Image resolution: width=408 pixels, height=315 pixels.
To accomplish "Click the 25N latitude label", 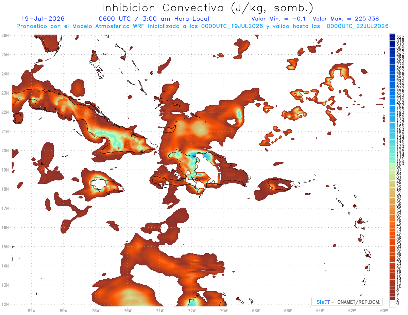I will coord(5,54).
